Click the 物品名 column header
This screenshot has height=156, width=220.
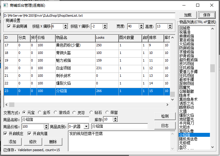pyautogui.click(x=75, y=38)
